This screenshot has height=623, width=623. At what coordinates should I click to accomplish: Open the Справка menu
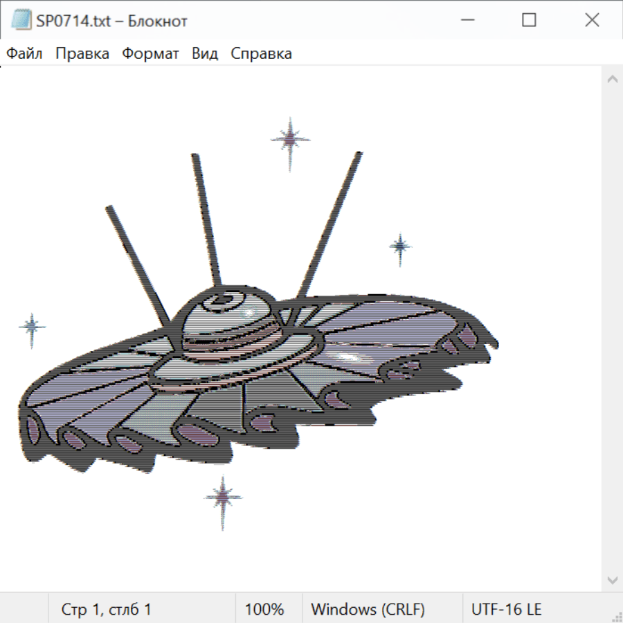[261, 54]
